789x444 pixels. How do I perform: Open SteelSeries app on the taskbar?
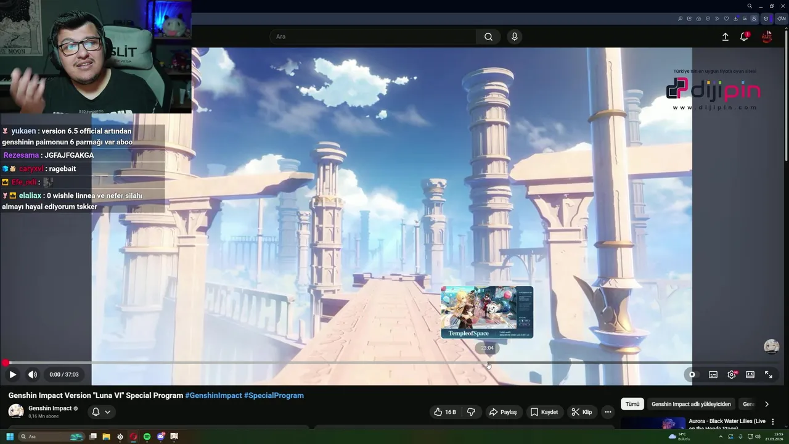tap(120, 437)
